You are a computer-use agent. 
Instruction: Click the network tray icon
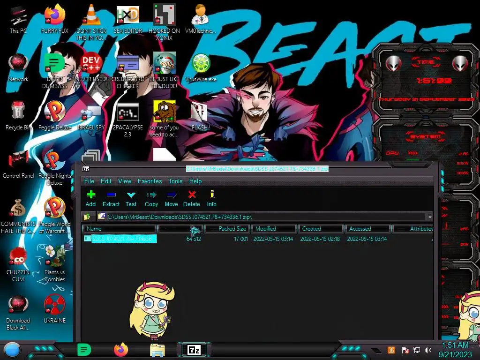pos(416,350)
